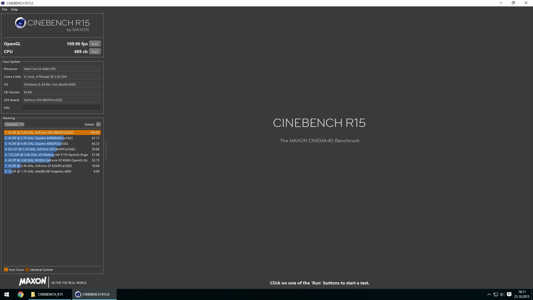Select the Quadro K4000M ranking entry

coord(52,138)
